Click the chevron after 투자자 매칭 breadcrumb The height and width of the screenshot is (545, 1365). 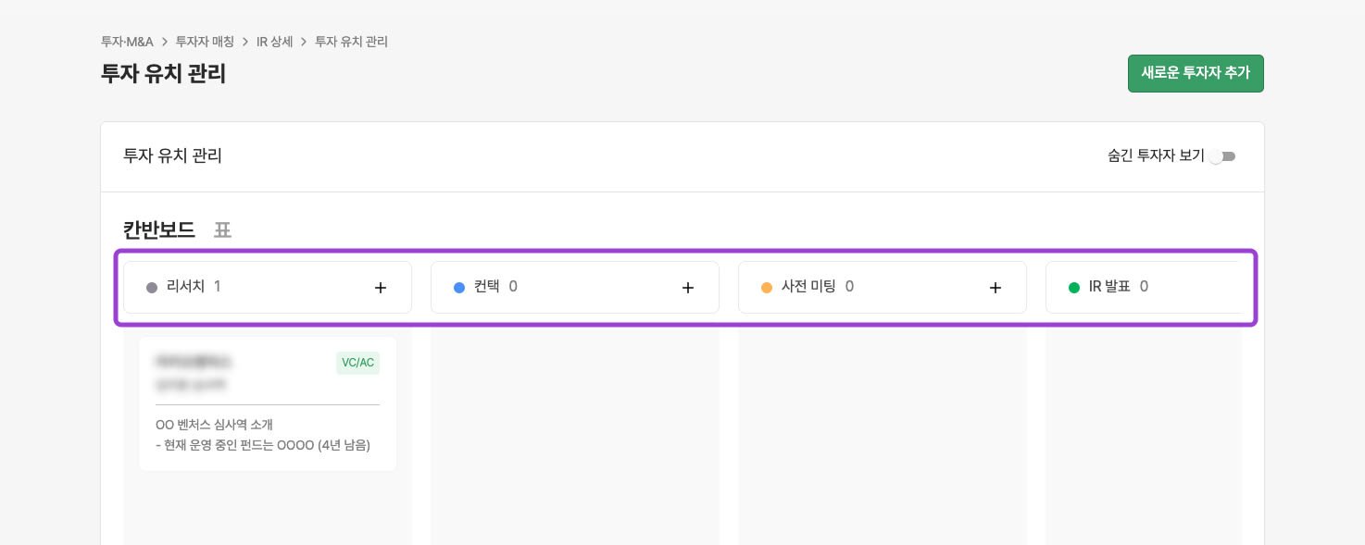pyautogui.click(x=245, y=42)
